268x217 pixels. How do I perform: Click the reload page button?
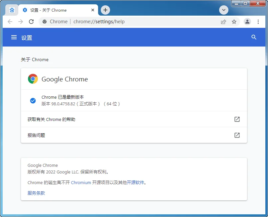coord(31,22)
